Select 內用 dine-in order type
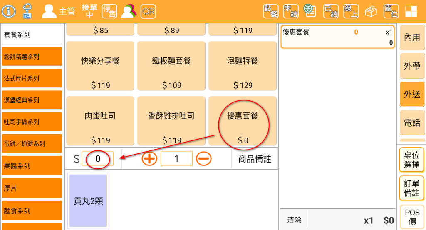This screenshot has width=426, height=230. [x=412, y=37]
